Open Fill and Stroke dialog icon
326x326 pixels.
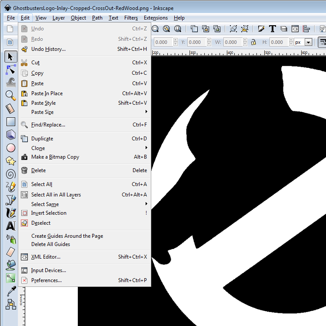coord(261,29)
